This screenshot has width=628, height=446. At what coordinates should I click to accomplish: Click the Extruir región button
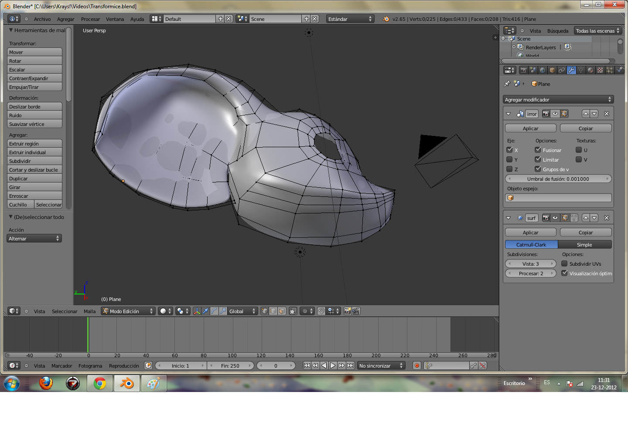[34, 144]
